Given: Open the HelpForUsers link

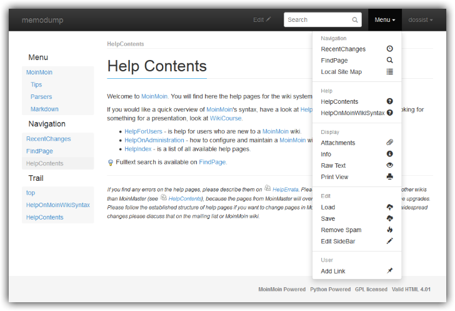Looking at the screenshot, I should [x=143, y=131].
